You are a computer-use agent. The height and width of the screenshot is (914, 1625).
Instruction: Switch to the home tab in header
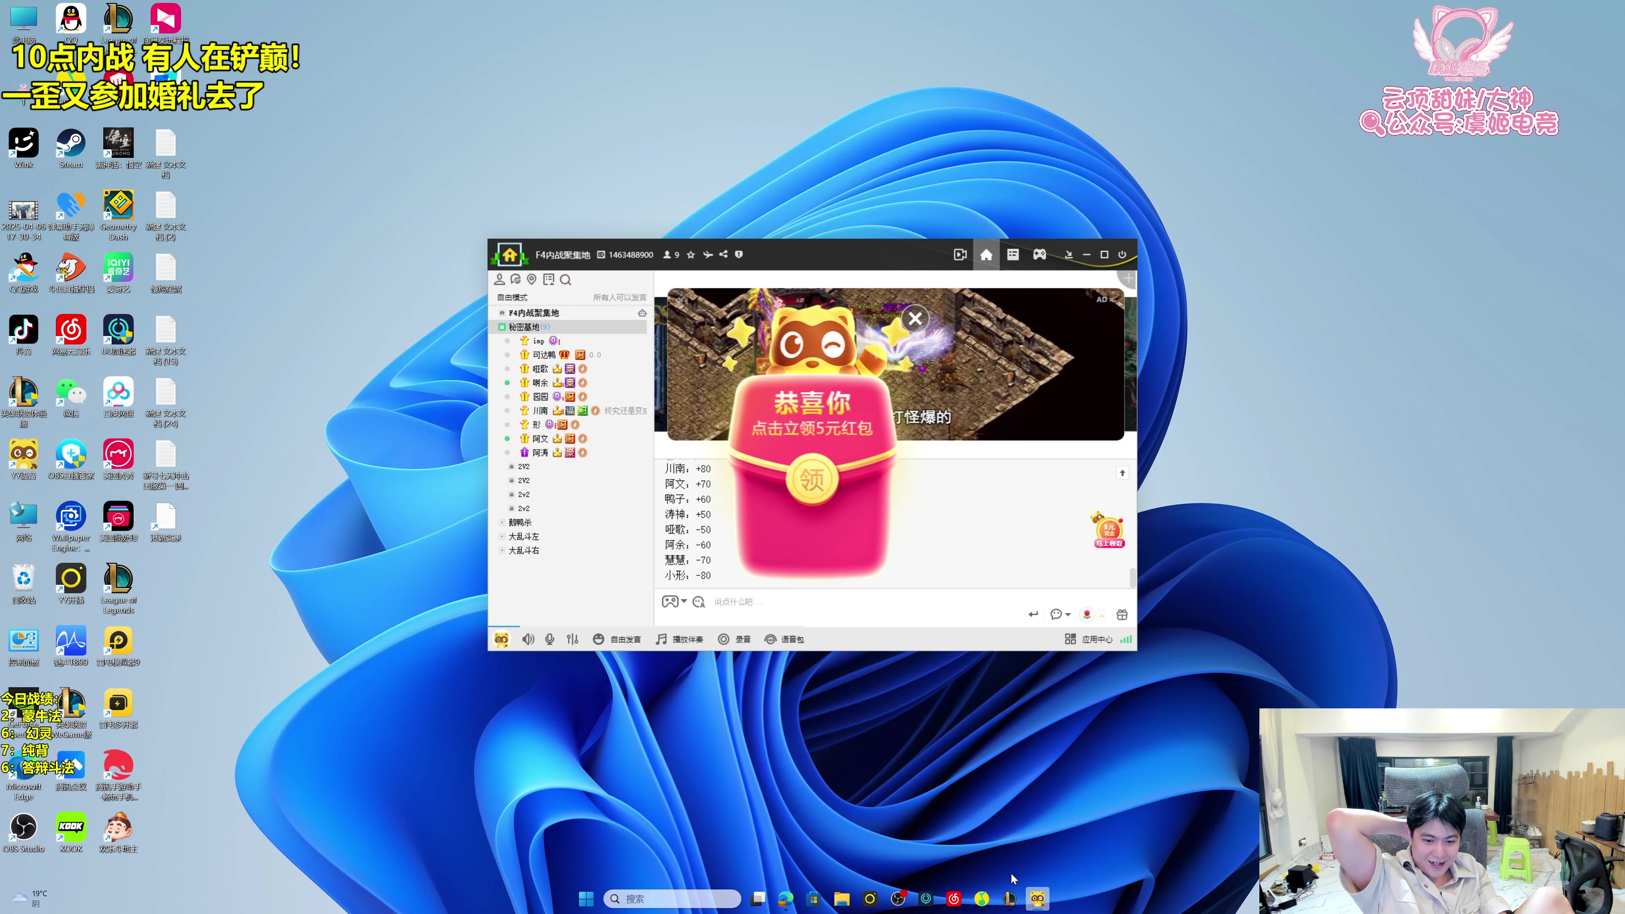pyautogui.click(x=986, y=254)
